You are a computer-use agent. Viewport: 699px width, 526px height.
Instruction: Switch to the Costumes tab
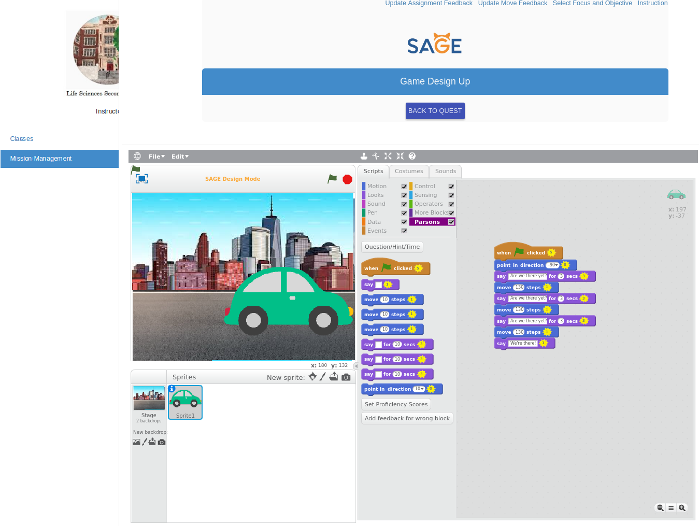point(409,171)
